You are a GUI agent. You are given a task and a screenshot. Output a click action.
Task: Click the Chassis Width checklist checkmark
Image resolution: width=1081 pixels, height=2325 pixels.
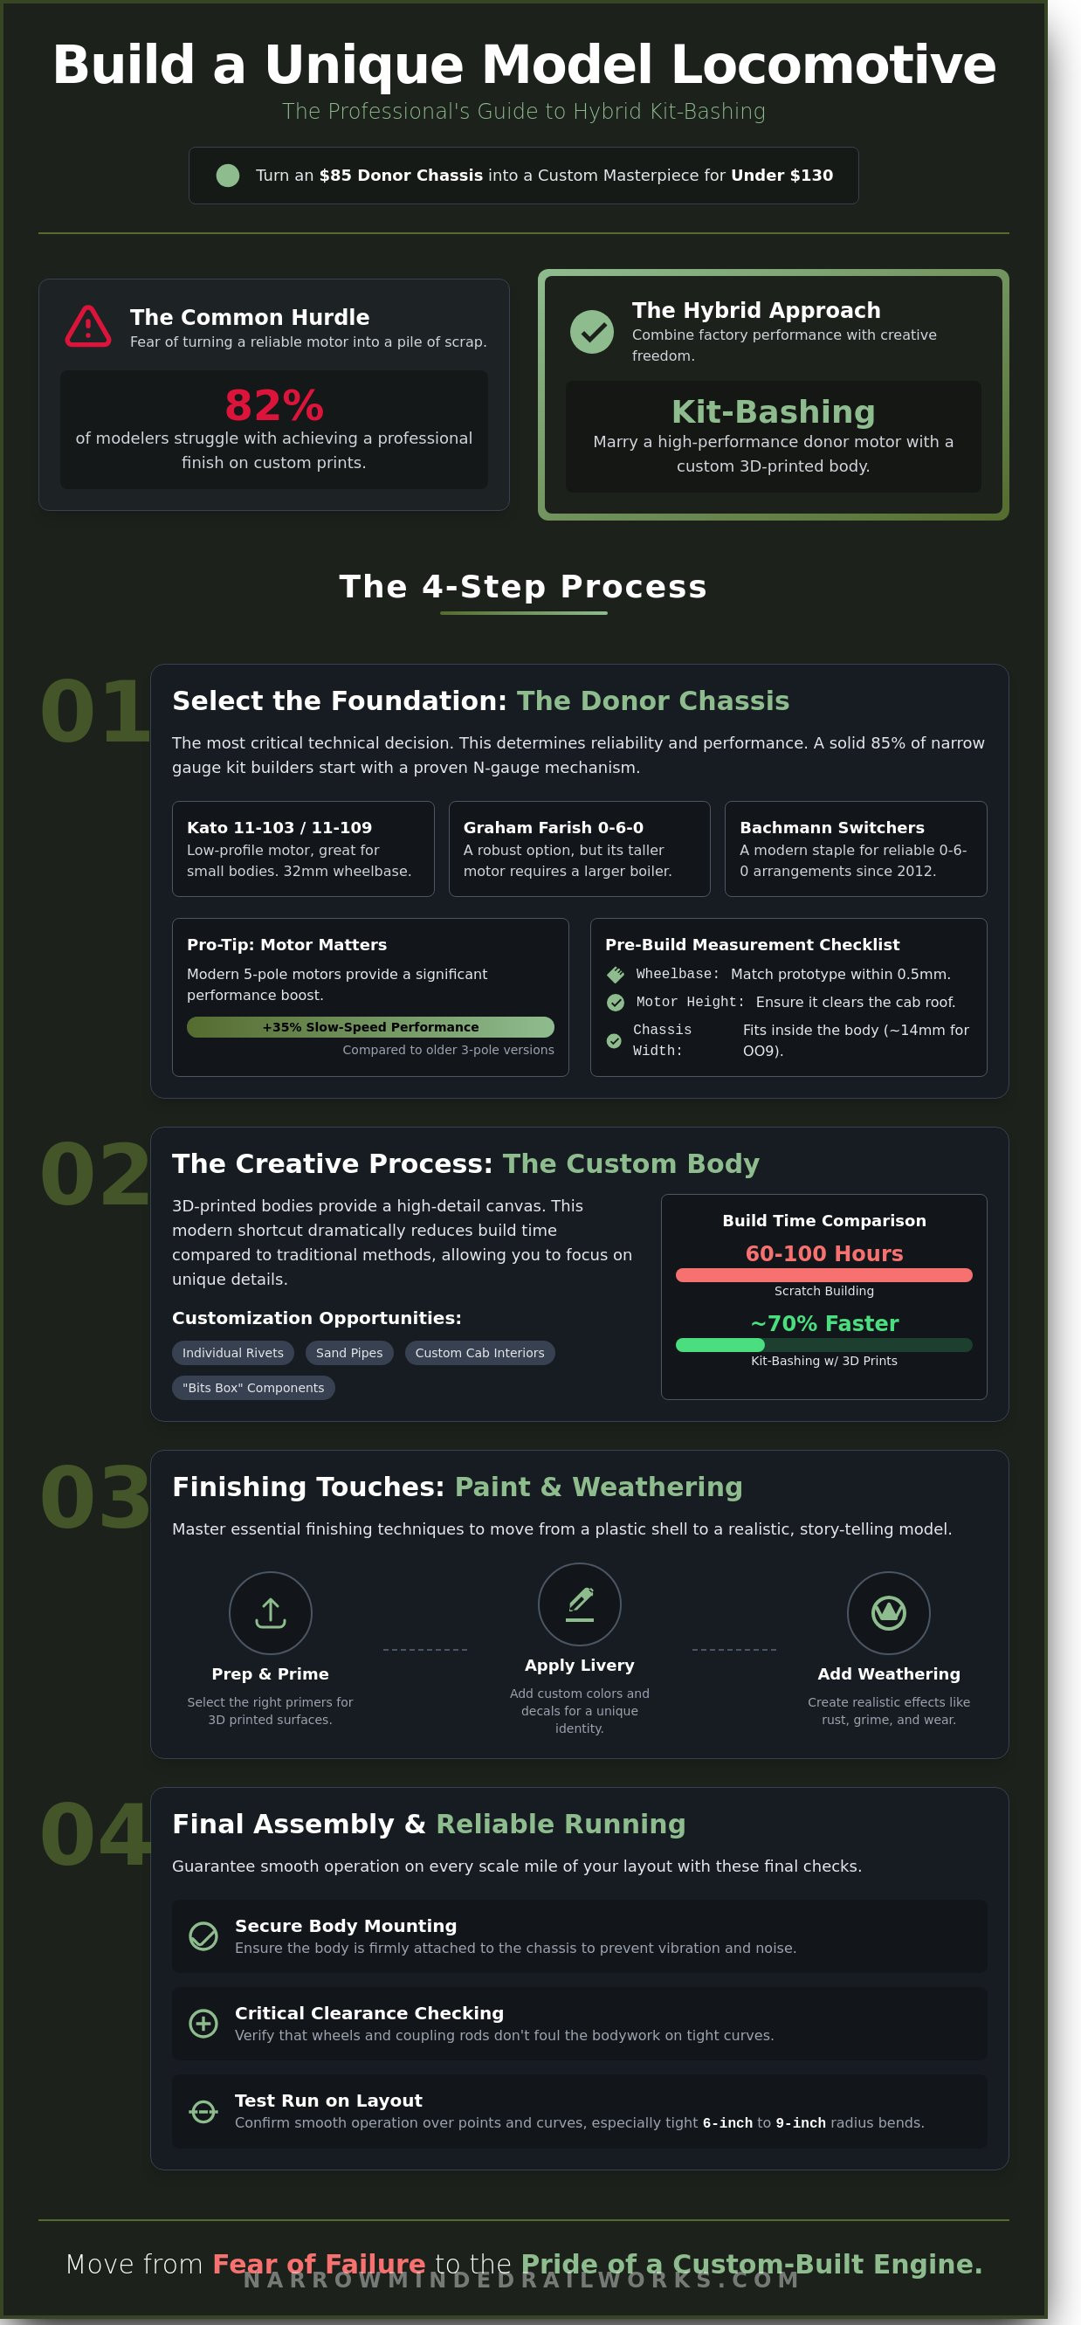(x=614, y=1040)
